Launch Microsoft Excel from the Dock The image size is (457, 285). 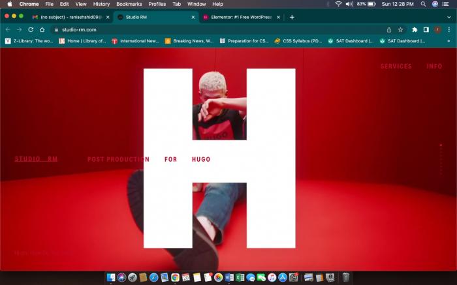click(x=240, y=277)
